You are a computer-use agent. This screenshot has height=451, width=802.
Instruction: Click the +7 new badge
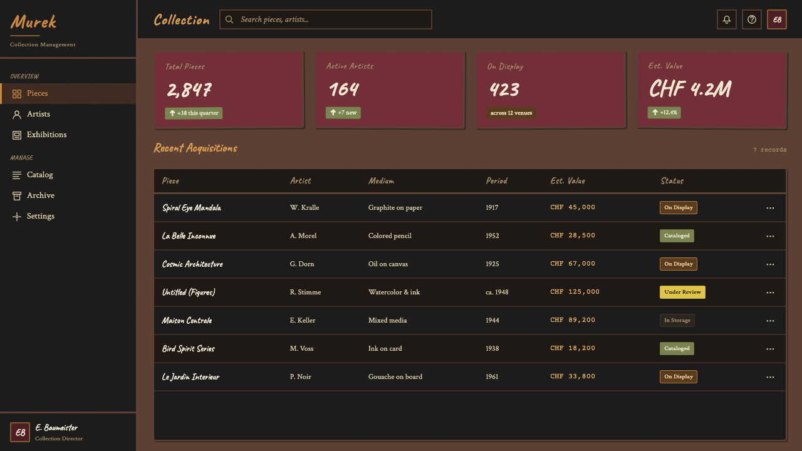[343, 113]
